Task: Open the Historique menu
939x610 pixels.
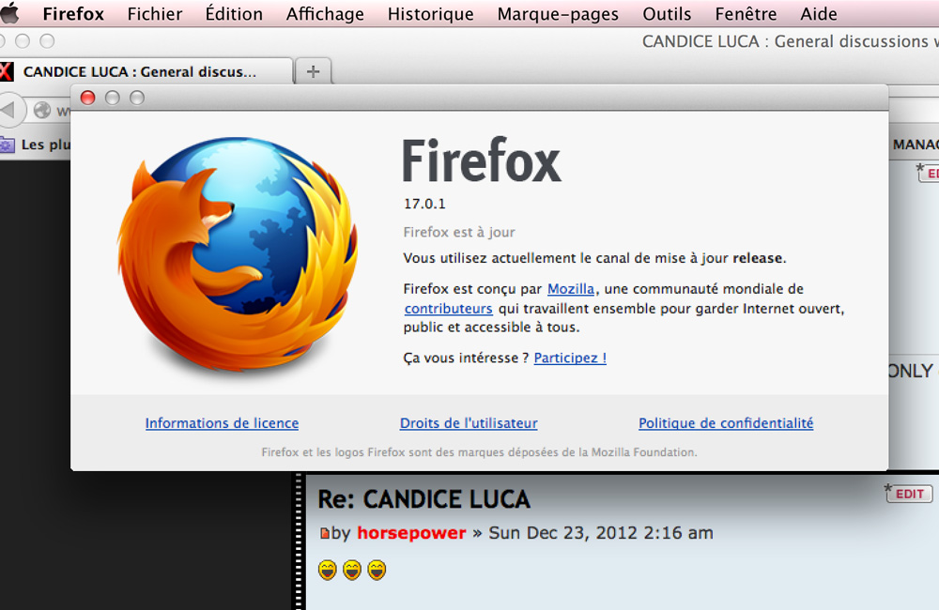Action: (430, 14)
